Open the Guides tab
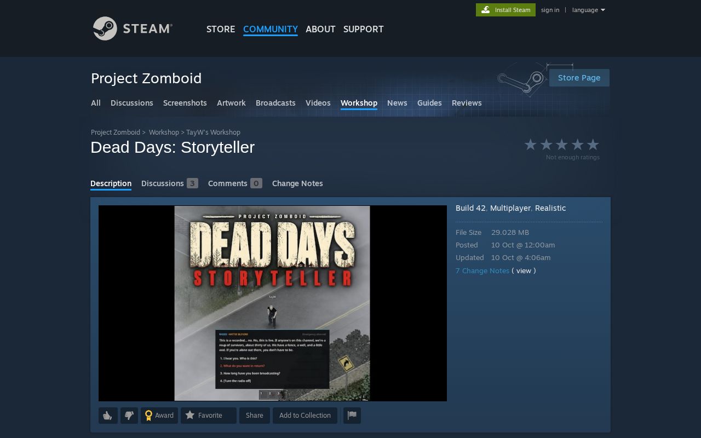The width and height of the screenshot is (701, 438). [x=429, y=103]
